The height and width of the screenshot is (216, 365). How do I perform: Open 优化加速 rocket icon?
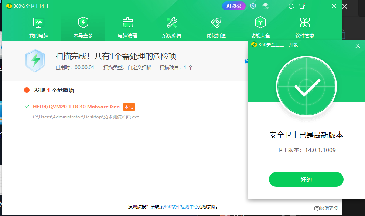click(x=216, y=23)
